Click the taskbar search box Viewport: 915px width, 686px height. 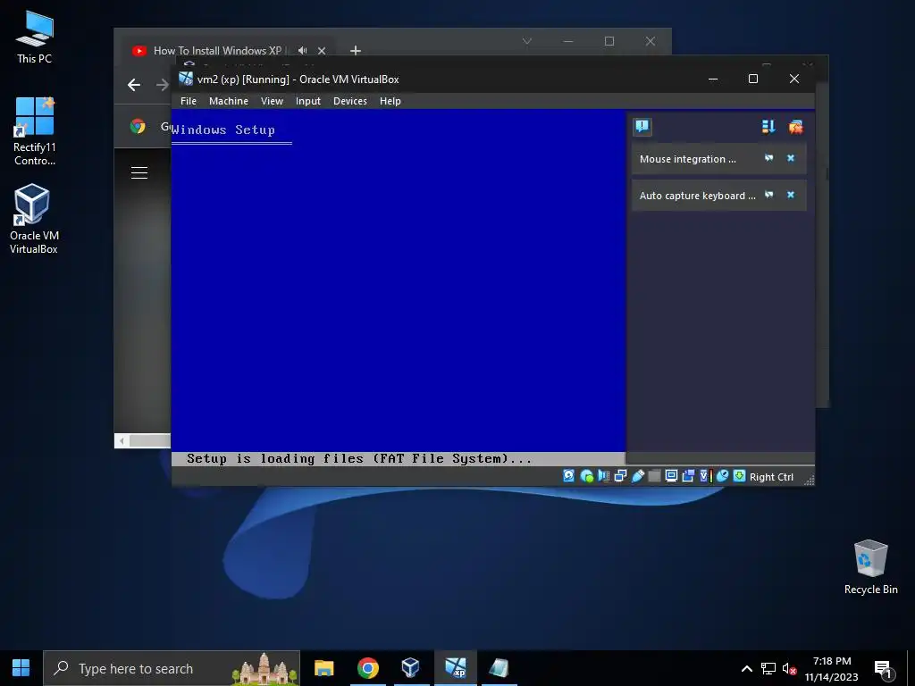pyautogui.click(x=172, y=668)
